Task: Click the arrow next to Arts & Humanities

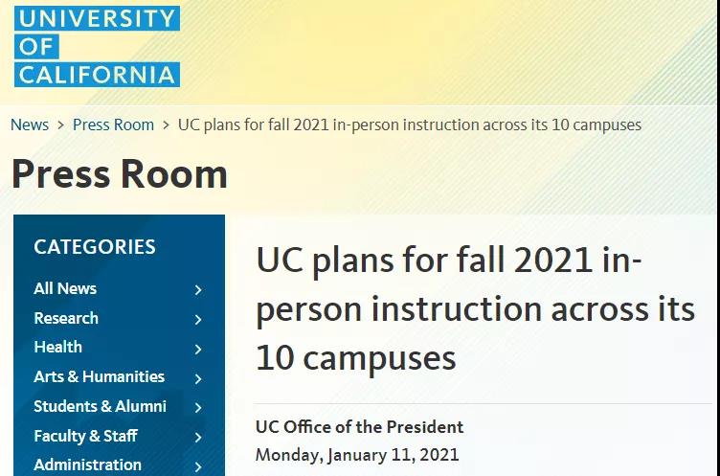Action: point(198,378)
